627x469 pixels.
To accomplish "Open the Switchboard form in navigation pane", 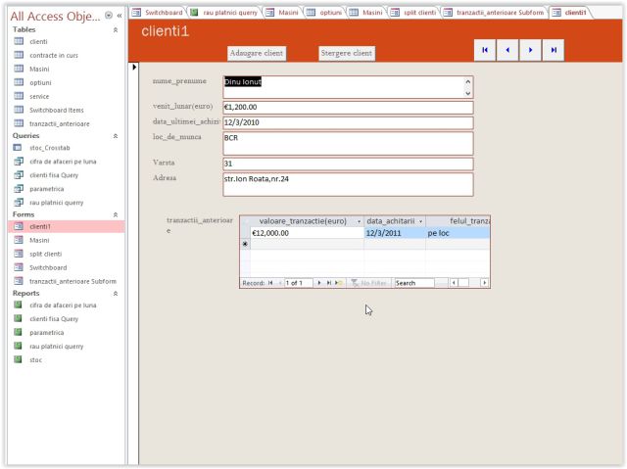I will pyautogui.click(x=48, y=267).
